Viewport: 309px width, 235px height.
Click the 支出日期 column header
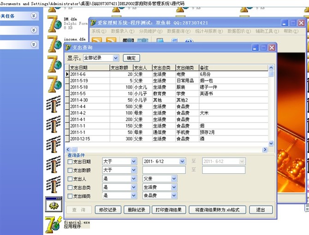[89, 68]
